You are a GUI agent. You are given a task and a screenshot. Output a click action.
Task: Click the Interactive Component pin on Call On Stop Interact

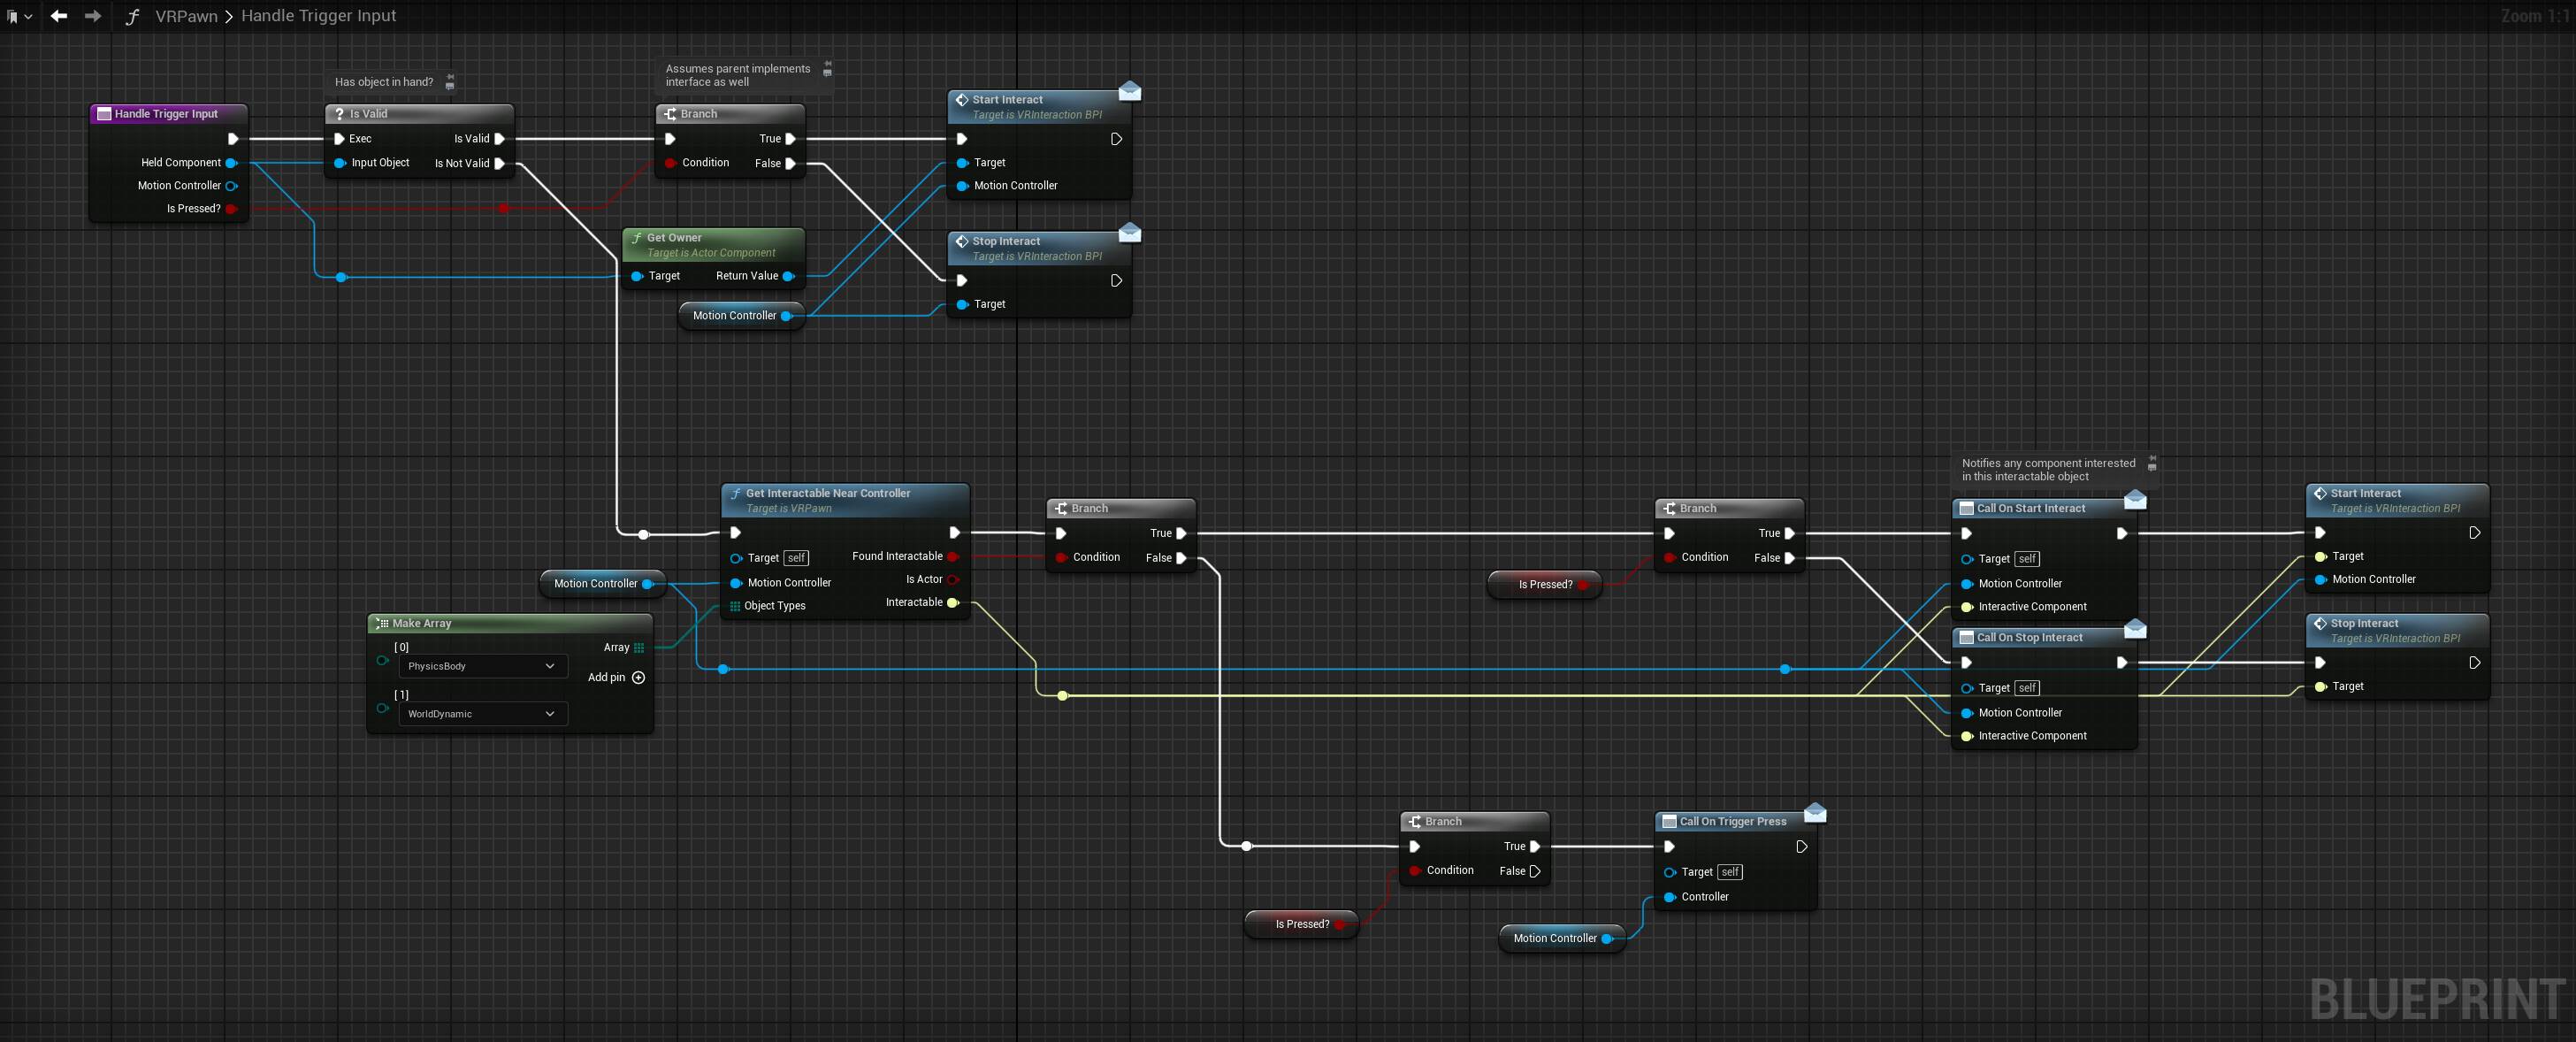click(1967, 736)
